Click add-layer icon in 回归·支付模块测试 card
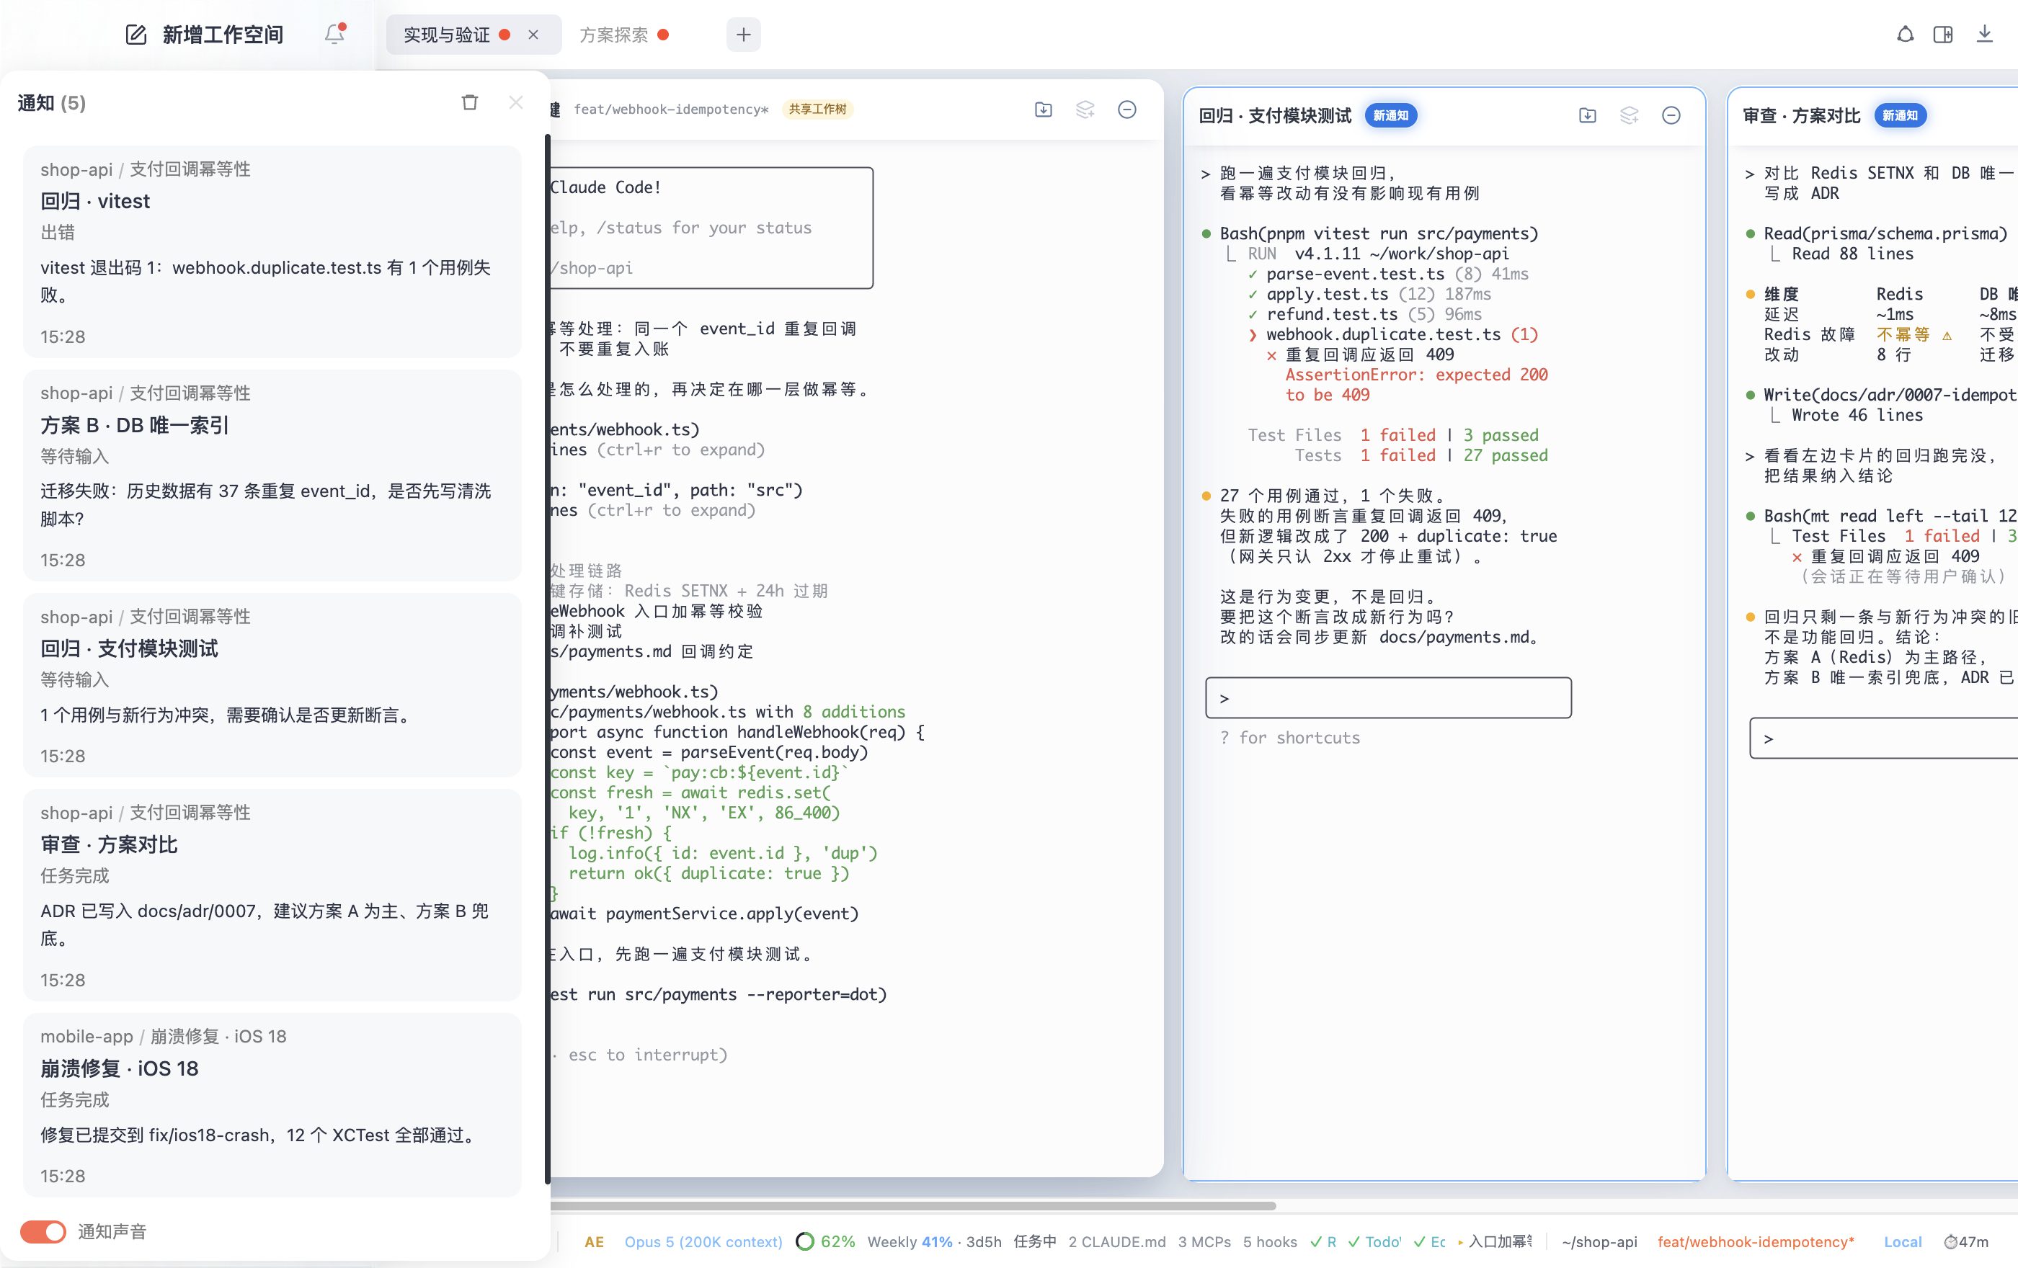 coord(1628,115)
